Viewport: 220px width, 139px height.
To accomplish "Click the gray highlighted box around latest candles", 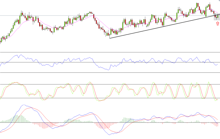I will (217, 17).
